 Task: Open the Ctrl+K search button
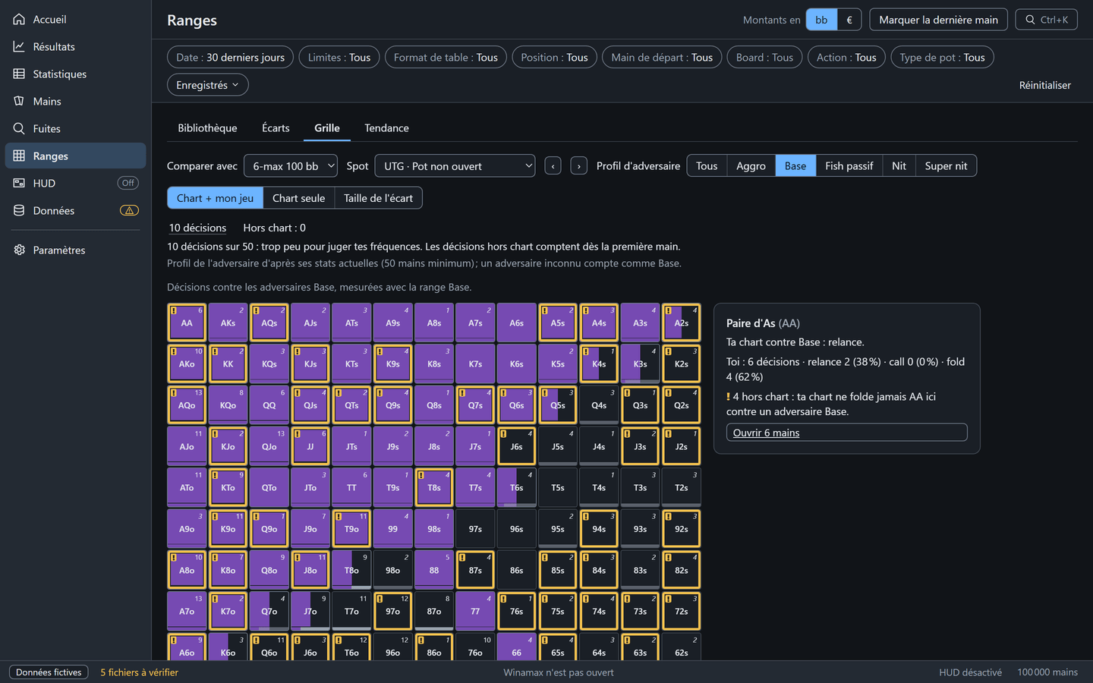[x=1046, y=20]
